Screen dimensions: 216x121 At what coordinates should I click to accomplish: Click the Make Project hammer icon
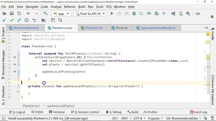(45, 13)
